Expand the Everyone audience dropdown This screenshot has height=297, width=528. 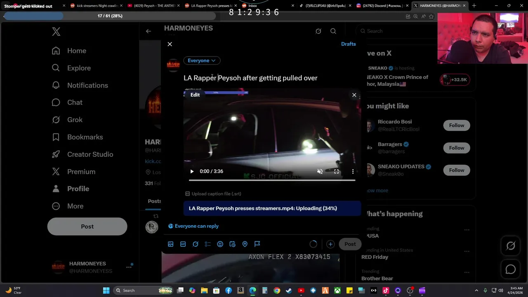point(202,61)
